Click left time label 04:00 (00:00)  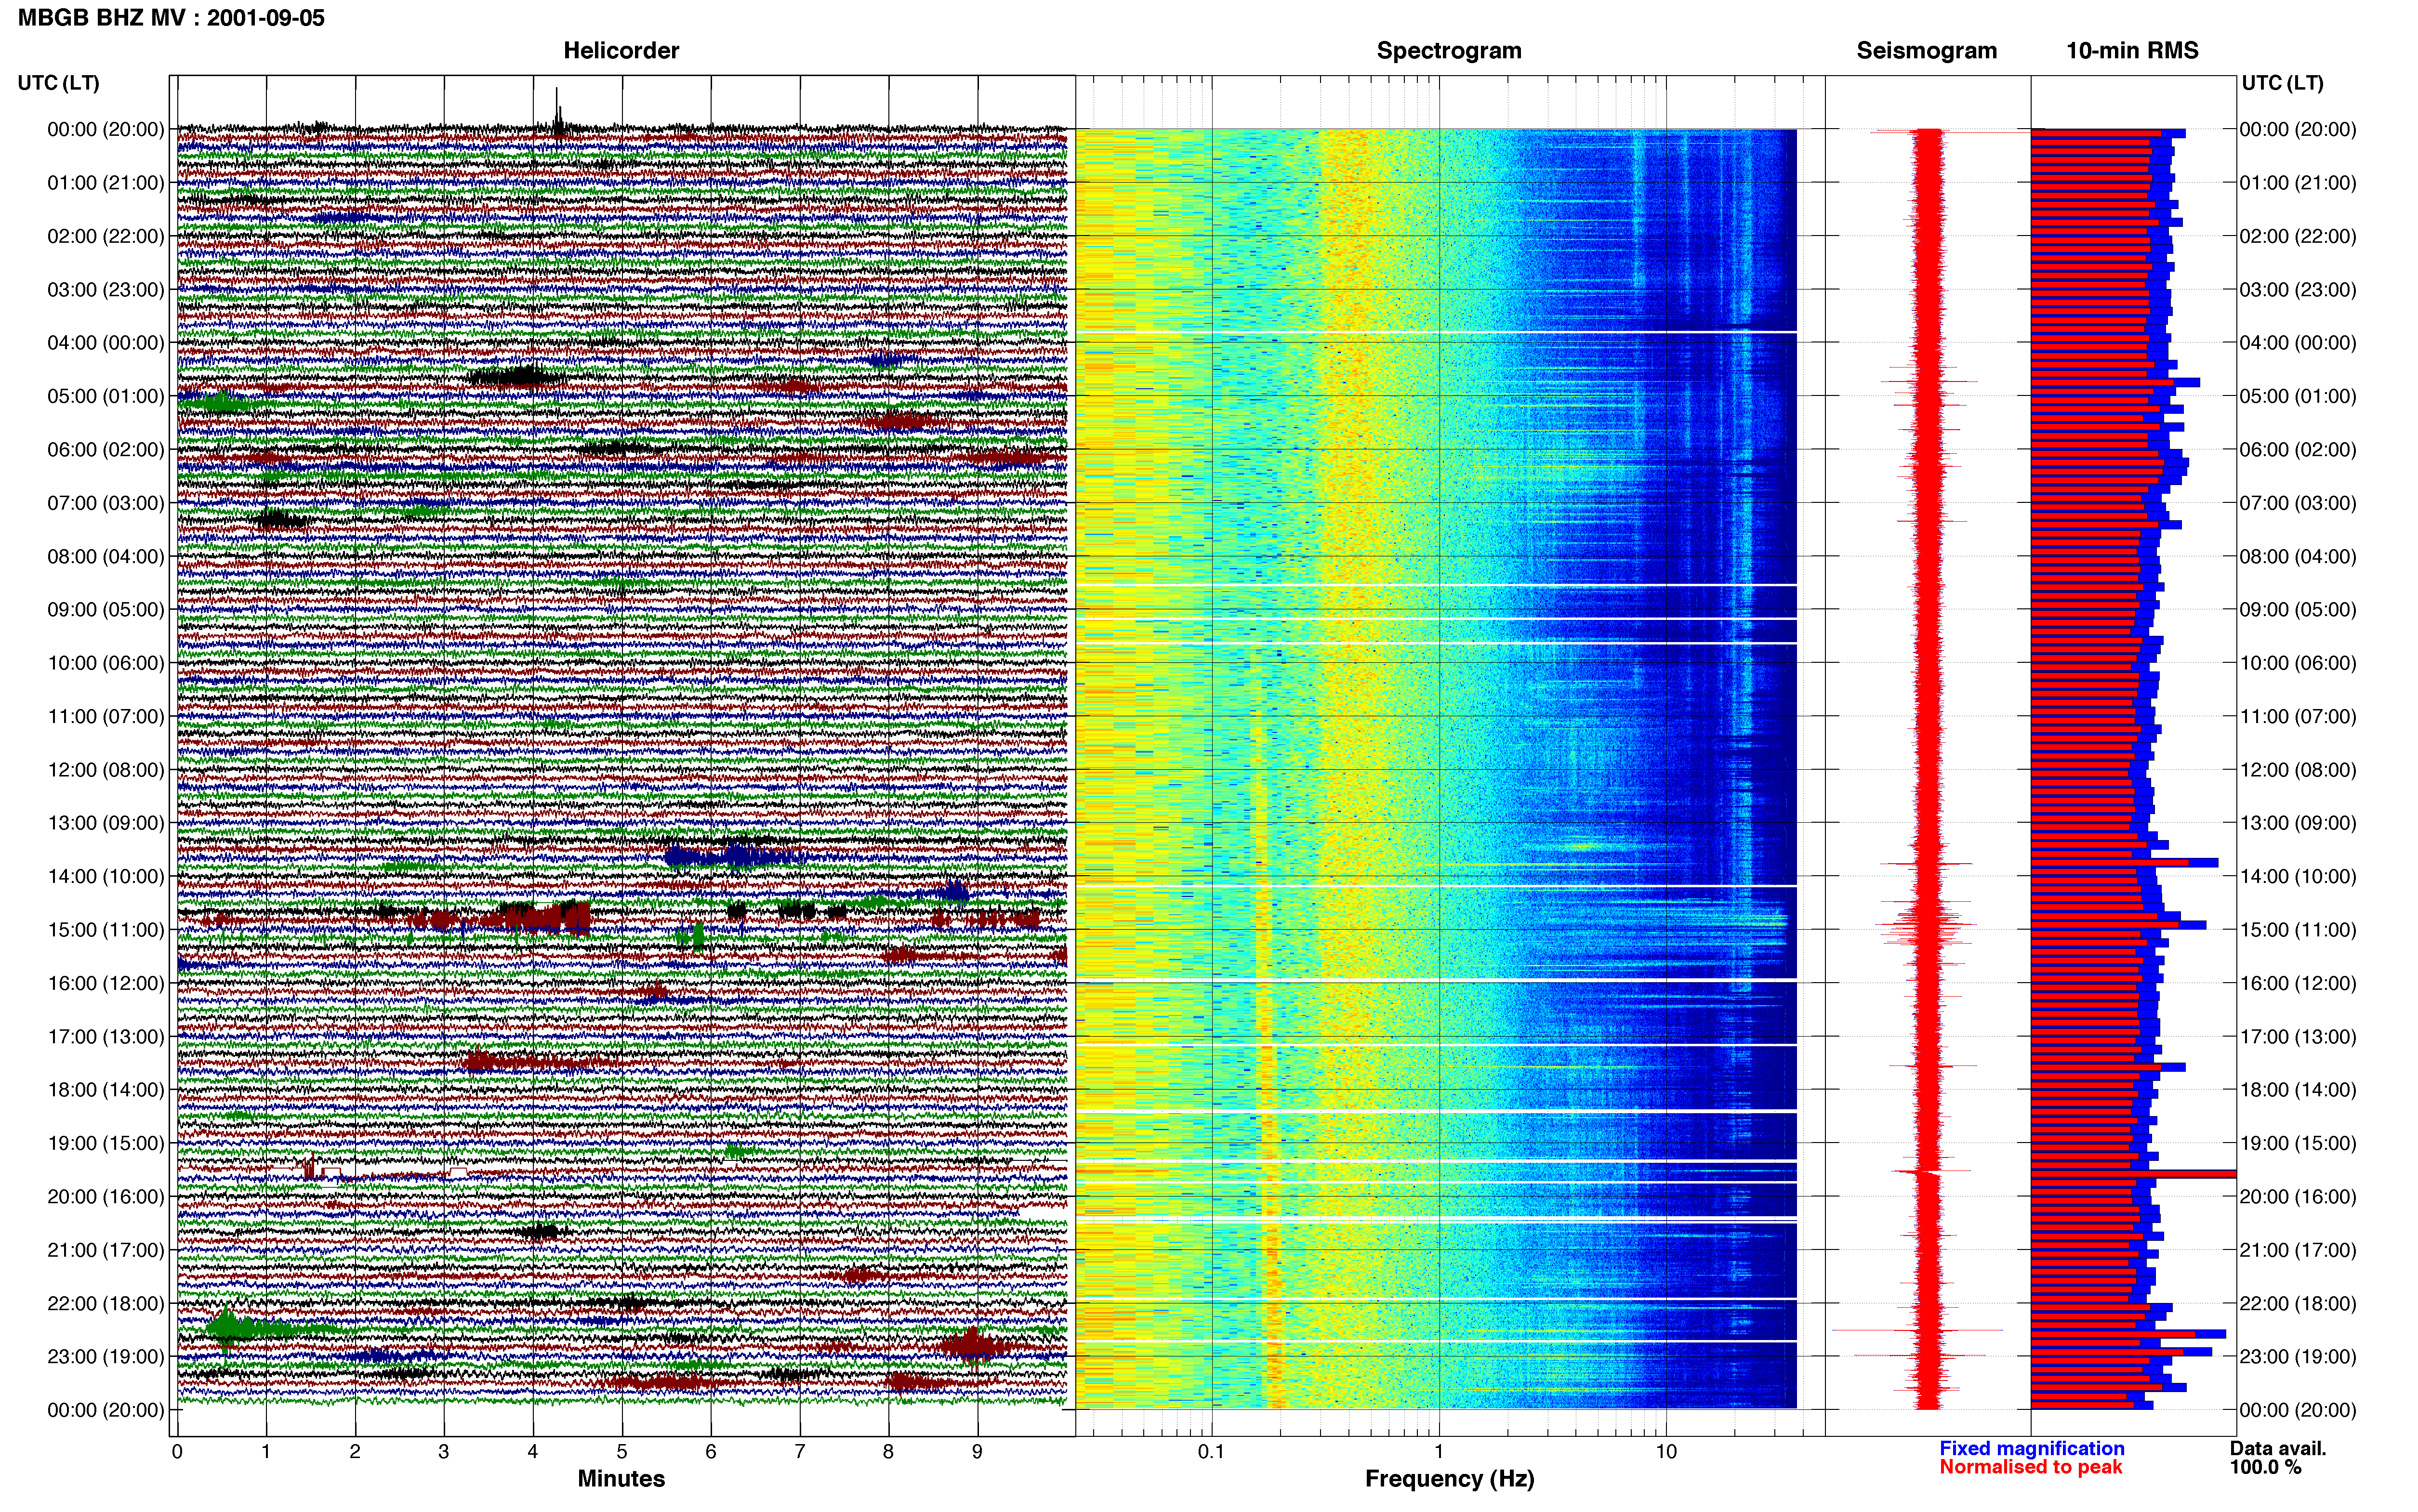106,343
